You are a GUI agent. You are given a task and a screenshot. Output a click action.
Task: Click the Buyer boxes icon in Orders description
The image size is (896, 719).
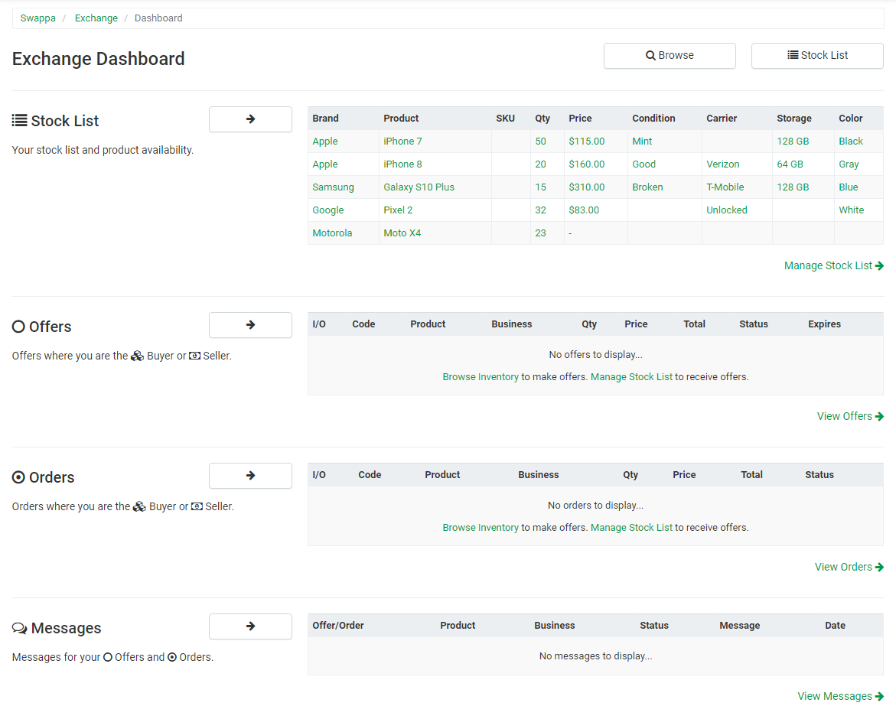(139, 506)
